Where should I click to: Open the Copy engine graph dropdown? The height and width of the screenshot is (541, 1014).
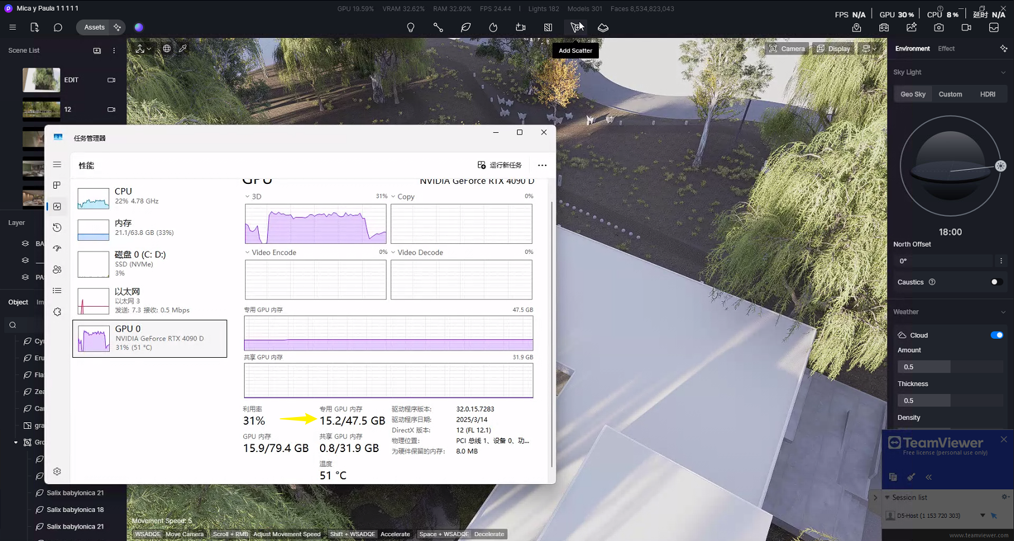(393, 196)
